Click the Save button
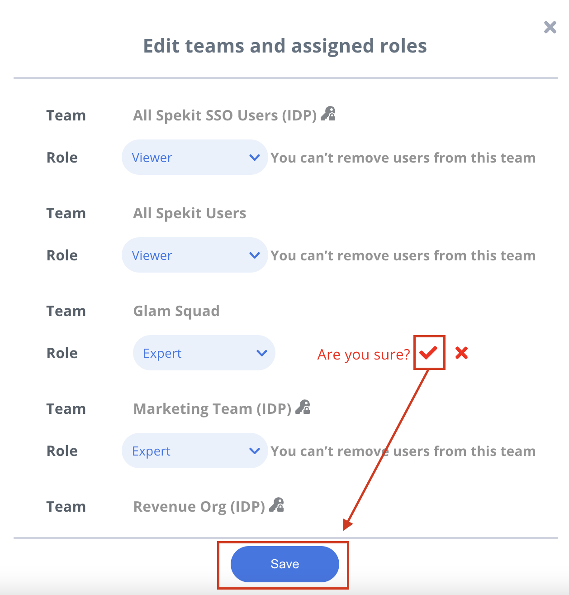 coord(285,564)
